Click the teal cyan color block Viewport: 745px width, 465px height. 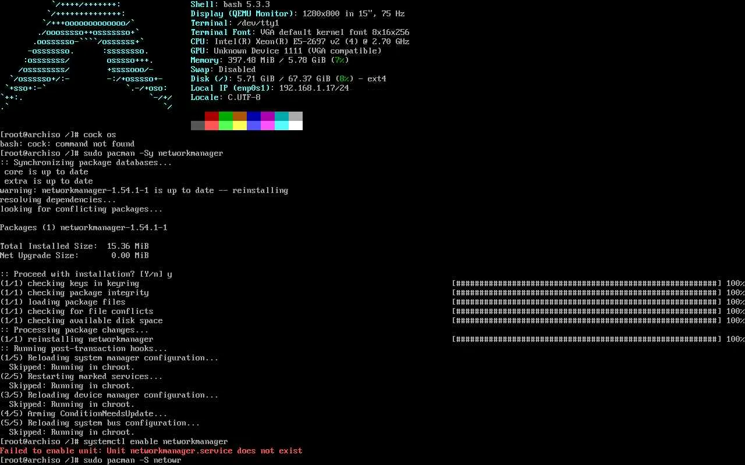[282, 116]
